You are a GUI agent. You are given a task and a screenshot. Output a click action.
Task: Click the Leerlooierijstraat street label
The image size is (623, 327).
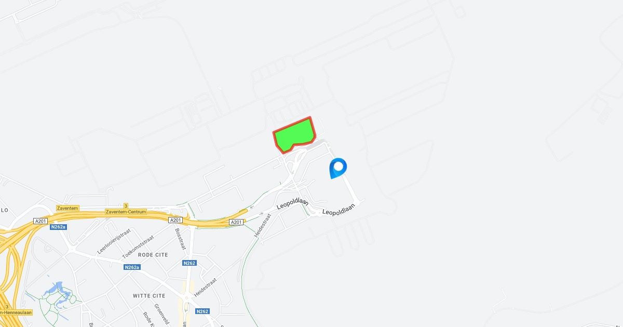pos(114,241)
